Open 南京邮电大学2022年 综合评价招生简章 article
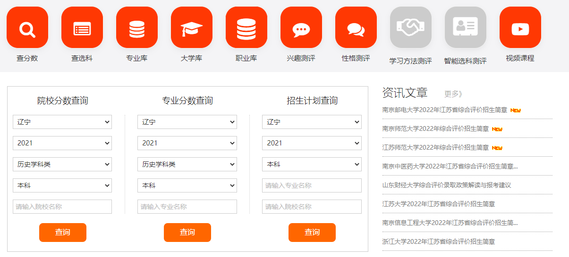The height and width of the screenshot is (257, 569). [444, 110]
